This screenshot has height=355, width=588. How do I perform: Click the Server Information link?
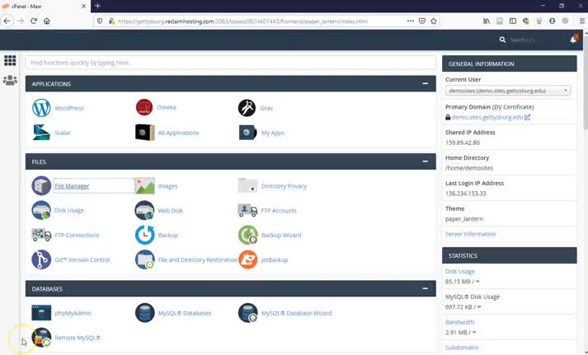[x=471, y=234]
